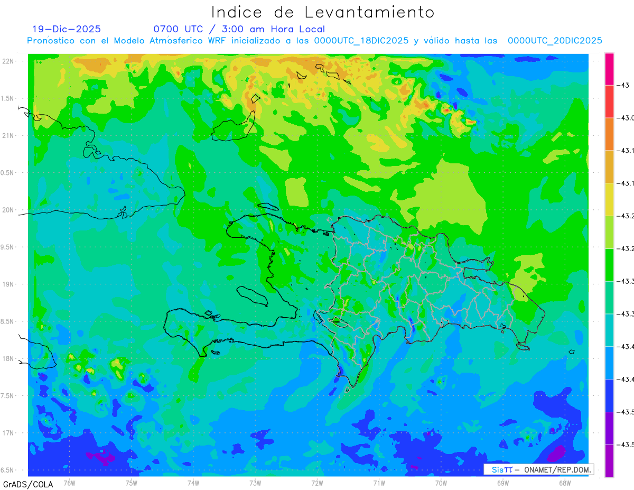The width and height of the screenshot is (634, 490).
Task: Click longitude label '73W'
Action: pyautogui.click(x=255, y=483)
